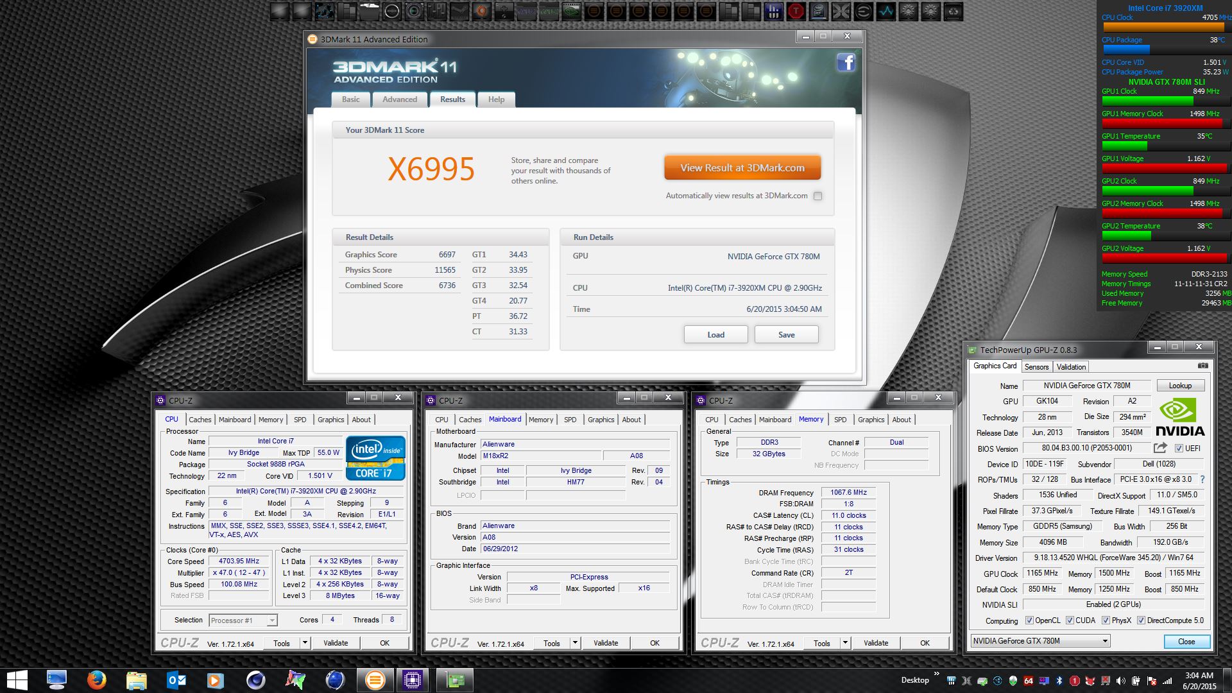Click the X6995 score text
The height and width of the screenshot is (693, 1232).
(431, 169)
